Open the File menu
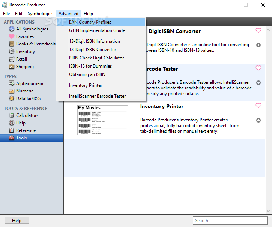This screenshot has width=272, height=227. click(6, 14)
